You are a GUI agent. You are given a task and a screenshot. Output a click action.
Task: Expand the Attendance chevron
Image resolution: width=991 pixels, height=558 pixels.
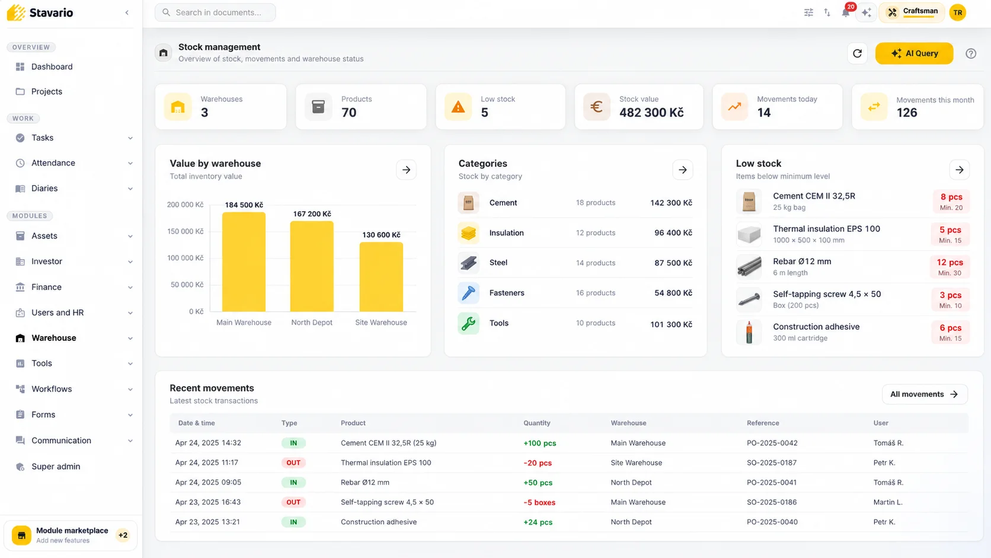pyautogui.click(x=130, y=164)
